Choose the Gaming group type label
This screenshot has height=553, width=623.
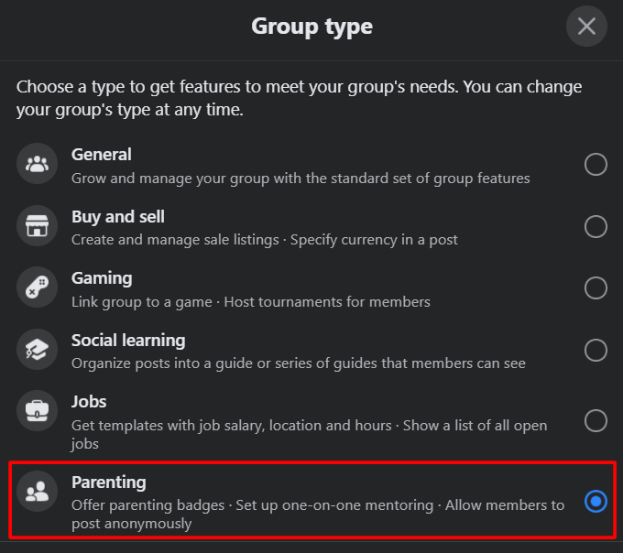102,278
